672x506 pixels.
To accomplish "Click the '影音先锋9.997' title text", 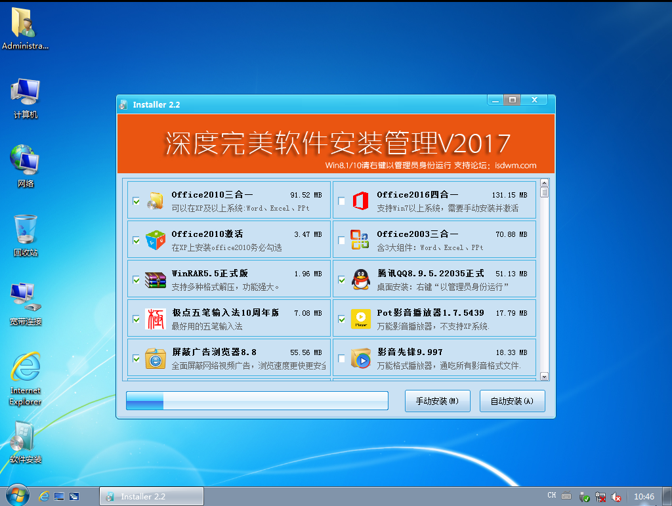I will pyautogui.click(x=409, y=352).
